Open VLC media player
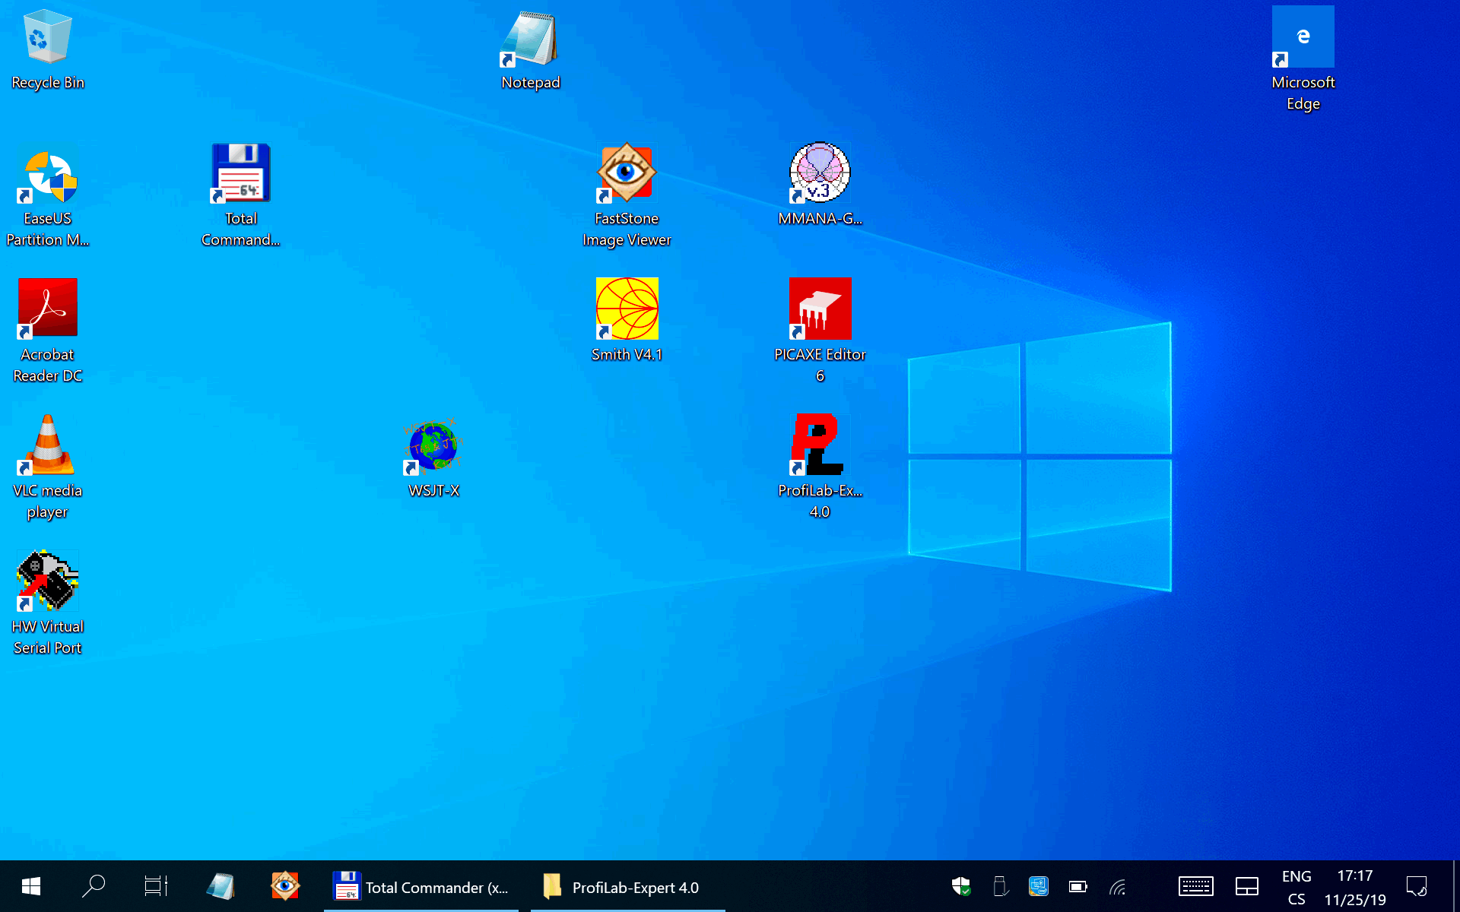Image resolution: width=1460 pixels, height=912 pixels. pos(47,445)
